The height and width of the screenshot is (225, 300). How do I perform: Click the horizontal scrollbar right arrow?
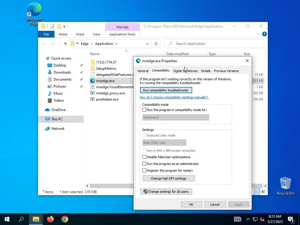click(265, 186)
